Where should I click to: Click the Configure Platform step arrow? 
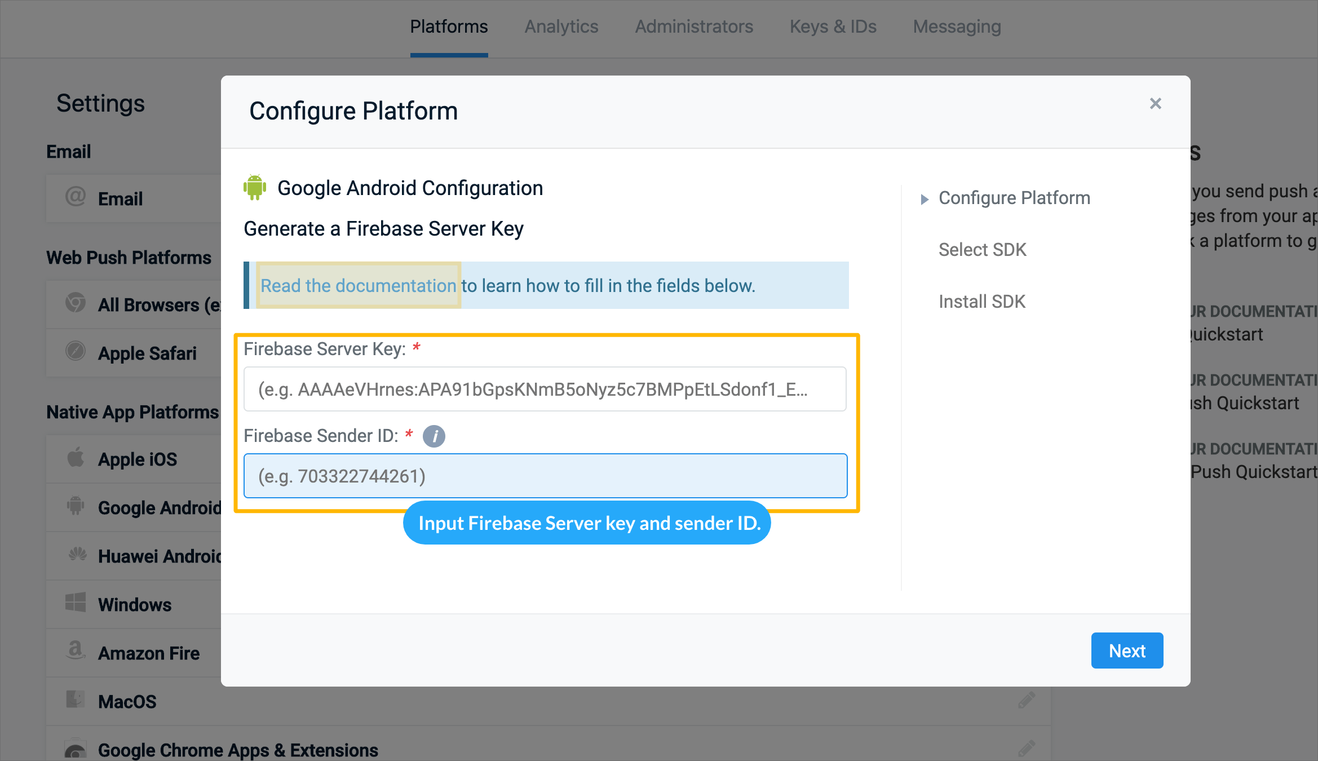pos(925,199)
